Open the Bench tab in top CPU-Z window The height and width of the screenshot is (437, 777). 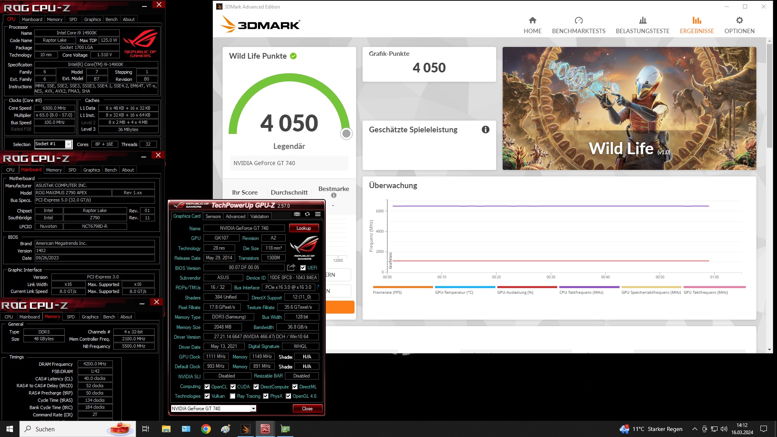pos(112,19)
